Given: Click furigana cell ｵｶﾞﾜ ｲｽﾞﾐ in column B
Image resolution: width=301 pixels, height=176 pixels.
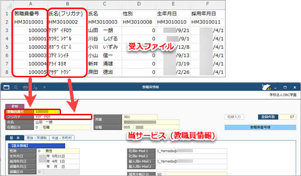Looking at the screenshot, I should [67, 47].
